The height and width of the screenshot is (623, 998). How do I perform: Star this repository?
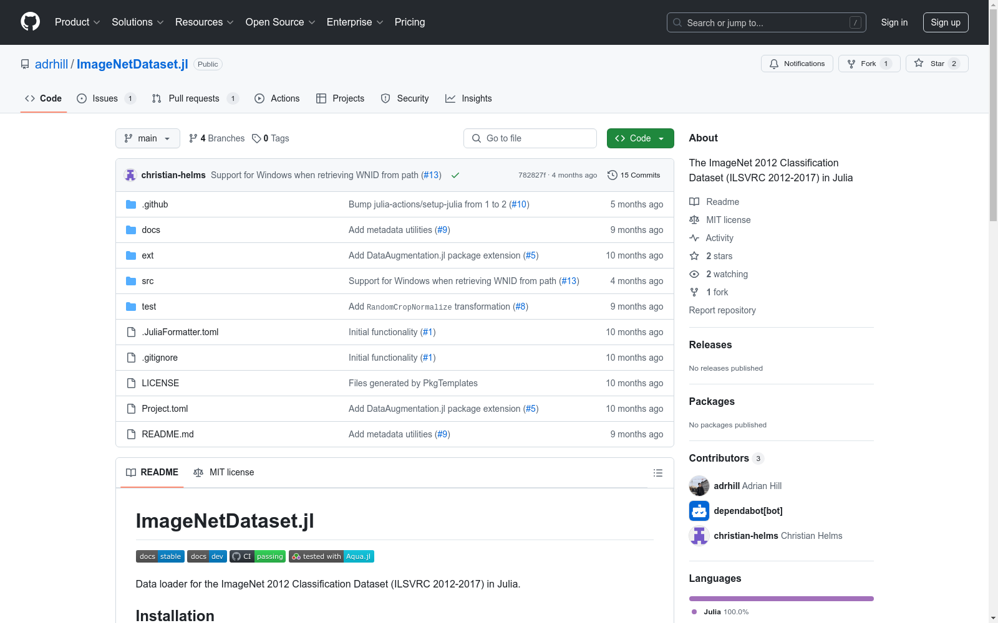coord(929,64)
